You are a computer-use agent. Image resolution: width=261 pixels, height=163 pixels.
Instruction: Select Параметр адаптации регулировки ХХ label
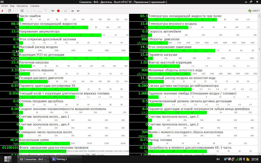coord(47,86)
